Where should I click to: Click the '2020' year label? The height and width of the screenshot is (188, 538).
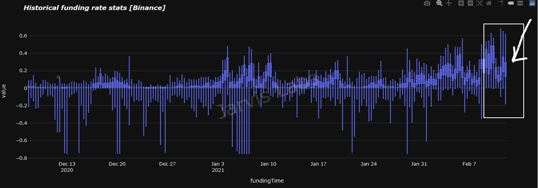tap(67, 170)
